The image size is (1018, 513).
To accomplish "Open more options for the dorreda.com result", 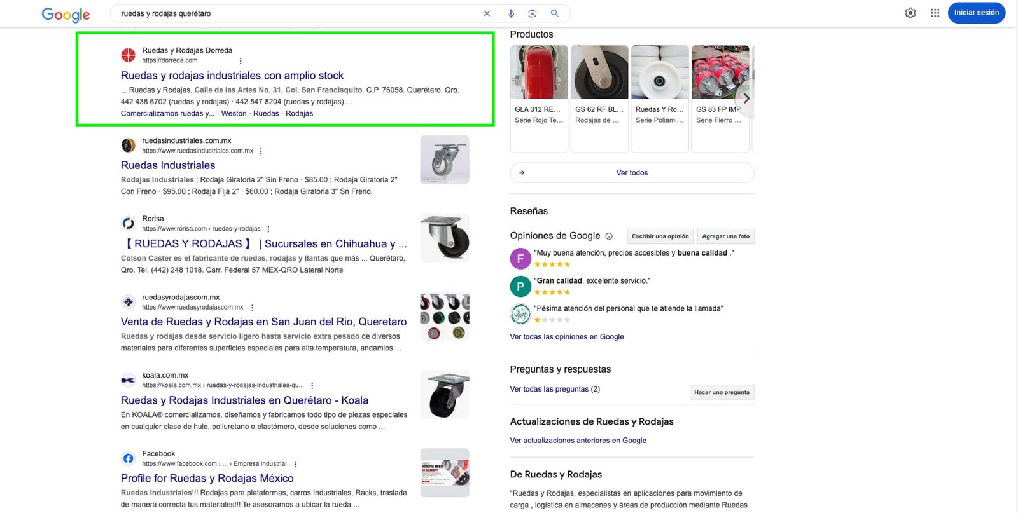I will 241,61.
